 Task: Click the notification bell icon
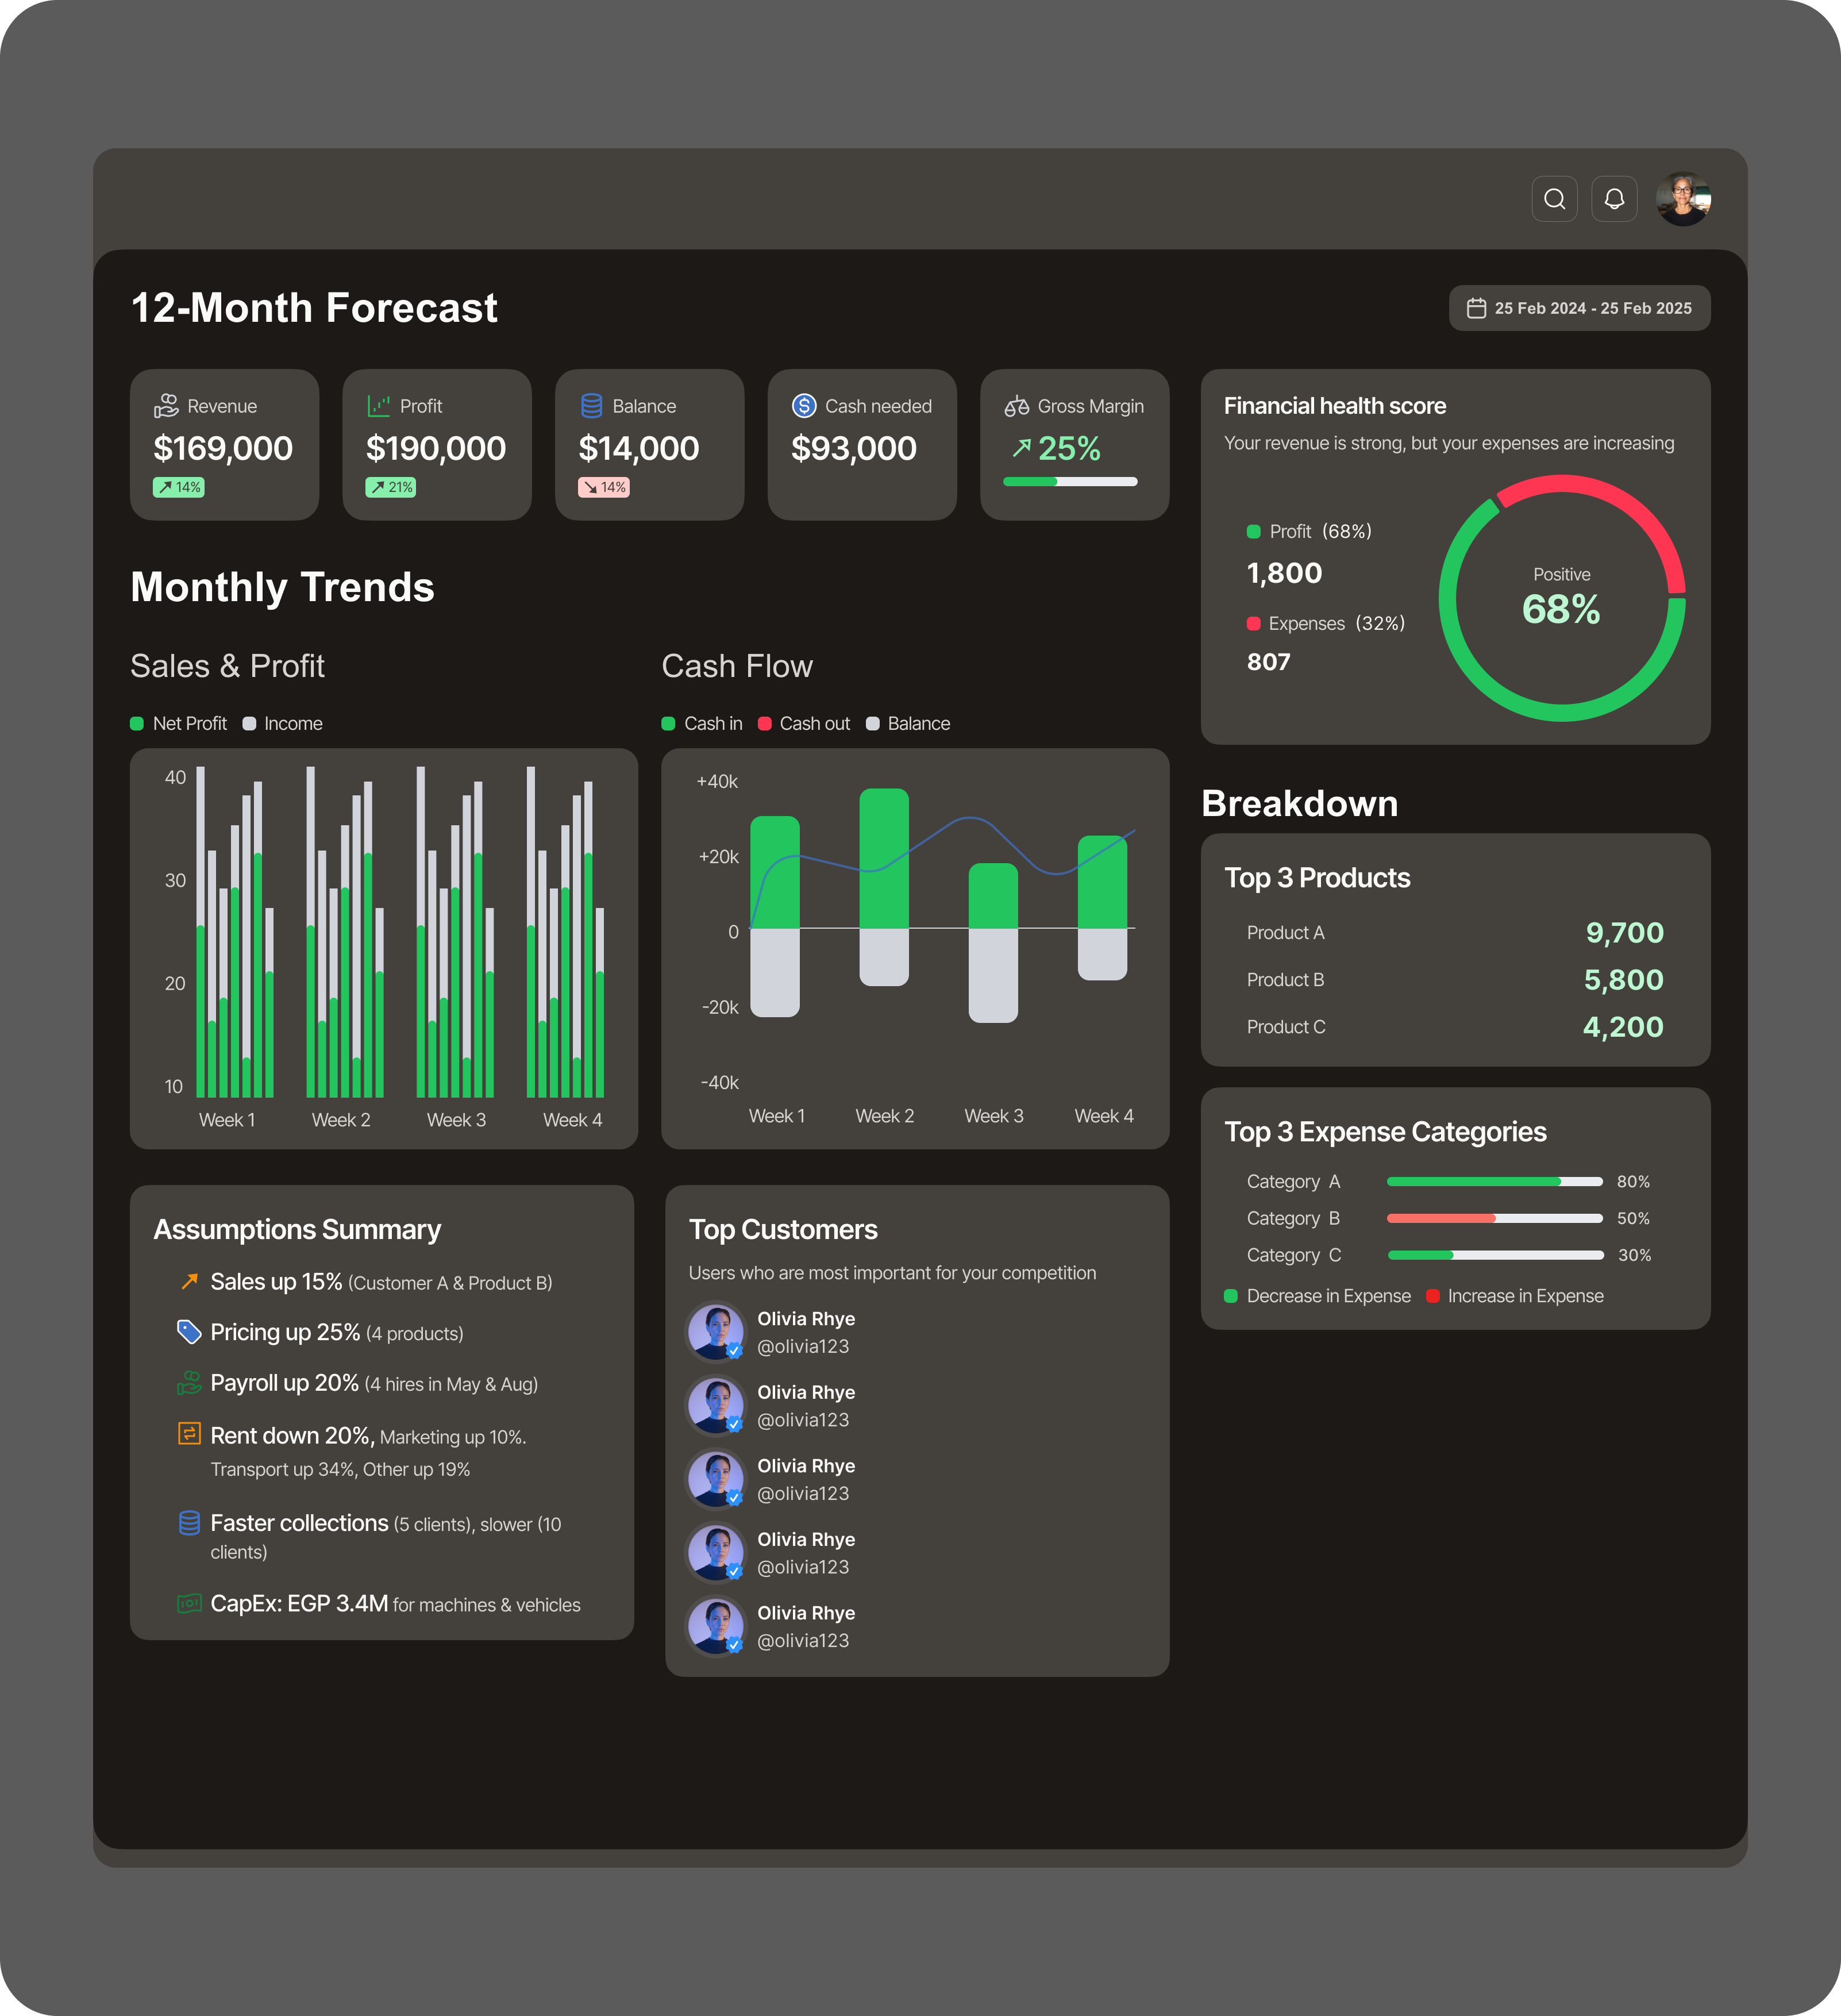point(1614,199)
